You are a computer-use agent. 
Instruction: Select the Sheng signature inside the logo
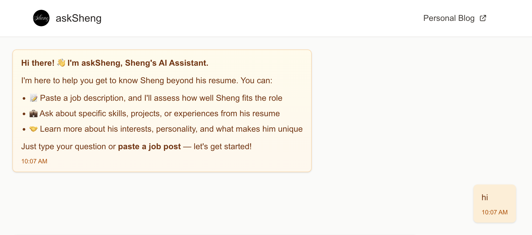41,18
